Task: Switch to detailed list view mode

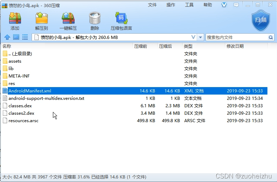Action: pos(25,37)
